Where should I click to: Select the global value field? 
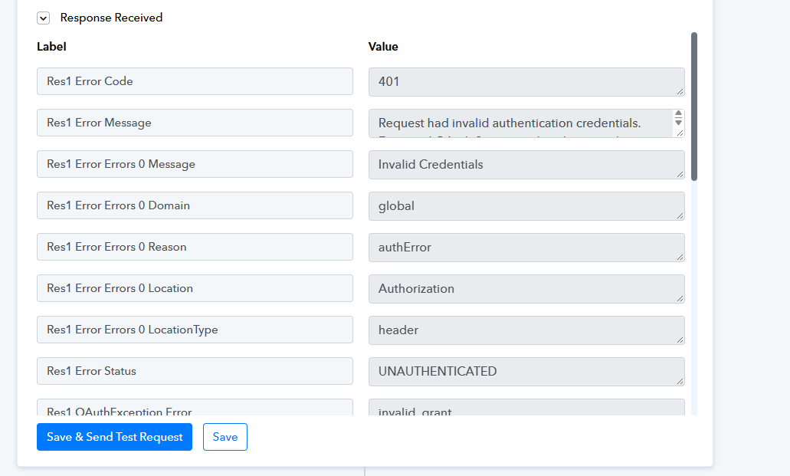click(x=526, y=205)
